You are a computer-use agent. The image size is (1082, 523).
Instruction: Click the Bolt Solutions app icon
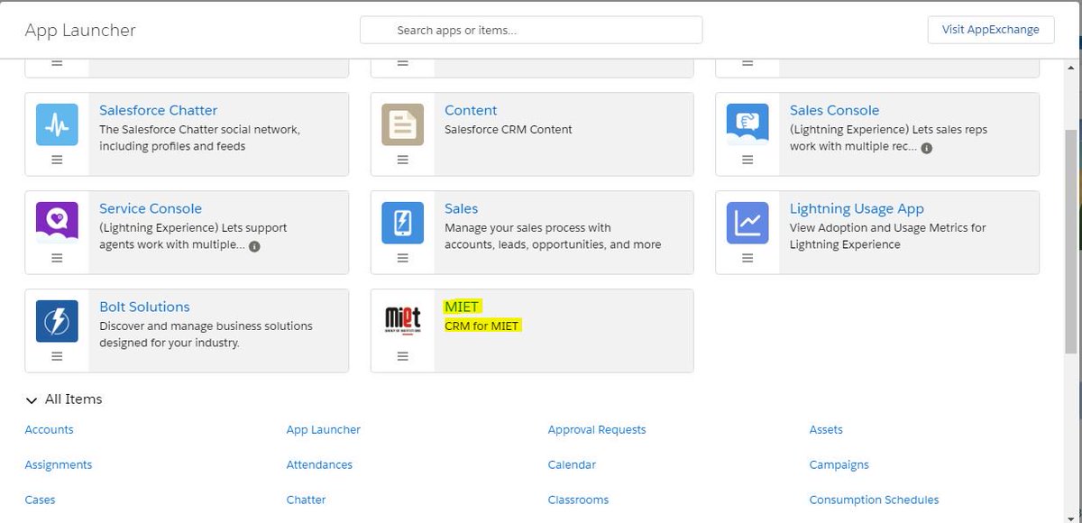tap(57, 321)
